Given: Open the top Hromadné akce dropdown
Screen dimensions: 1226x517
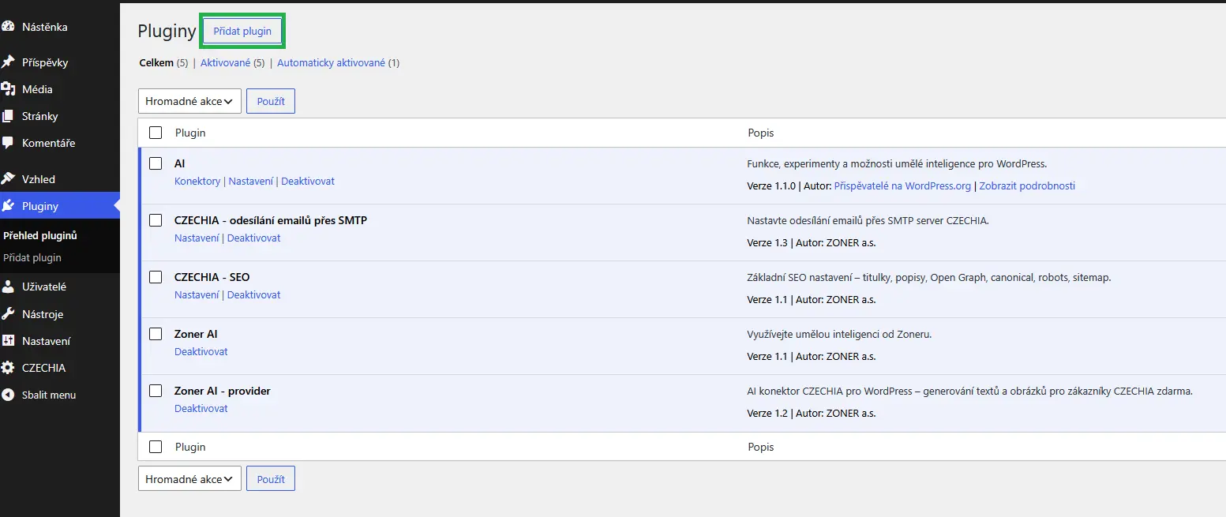Looking at the screenshot, I should [189, 101].
